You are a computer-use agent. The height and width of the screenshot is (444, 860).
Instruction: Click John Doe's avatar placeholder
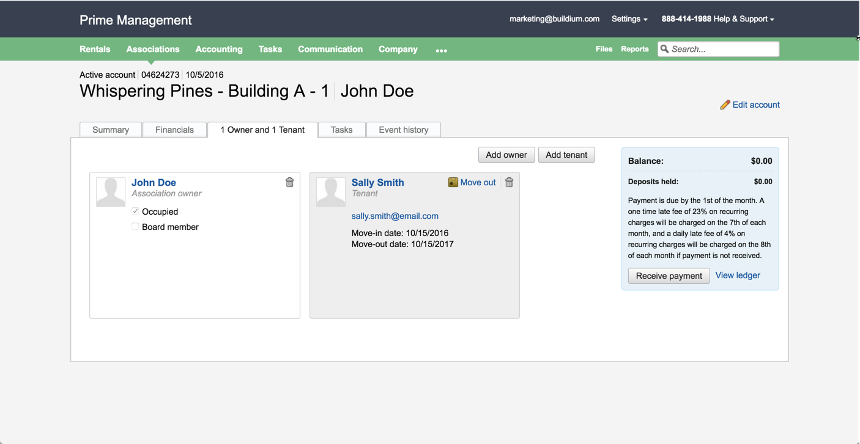coord(111,192)
